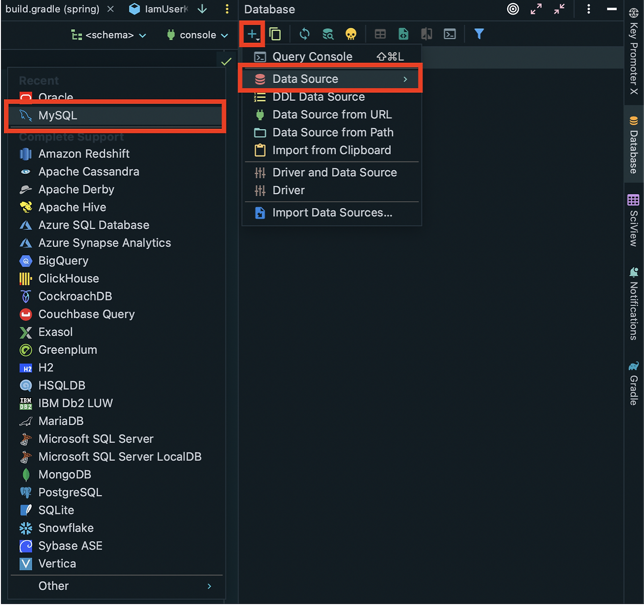Open the SciView side tab
Screen dimensions: 644x605
tap(634, 220)
